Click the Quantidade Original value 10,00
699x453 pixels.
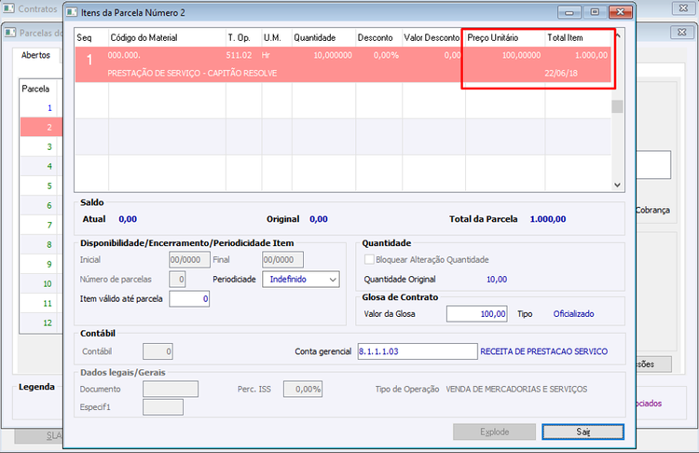point(497,279)
